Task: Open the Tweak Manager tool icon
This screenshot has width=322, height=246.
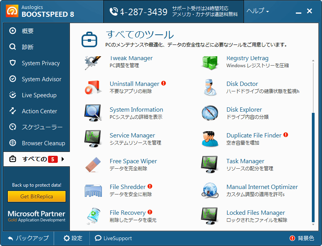Action: pos(93,63)
